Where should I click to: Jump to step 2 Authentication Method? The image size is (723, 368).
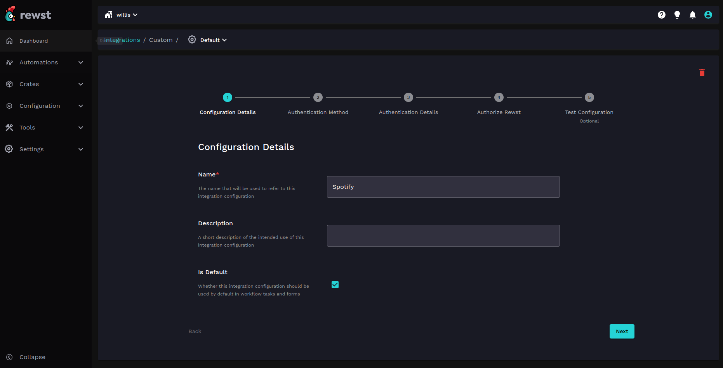coord(318,97)
